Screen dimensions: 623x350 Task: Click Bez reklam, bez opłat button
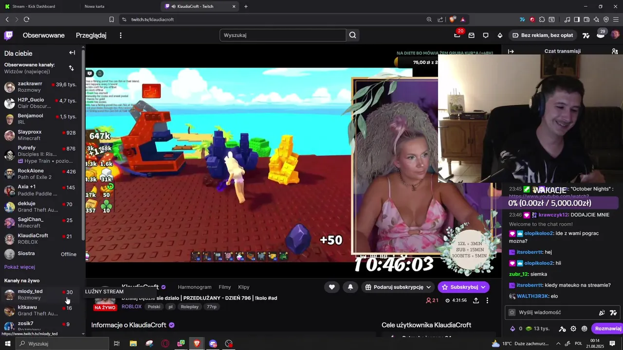pyautogui.click(x=542, y=35)
